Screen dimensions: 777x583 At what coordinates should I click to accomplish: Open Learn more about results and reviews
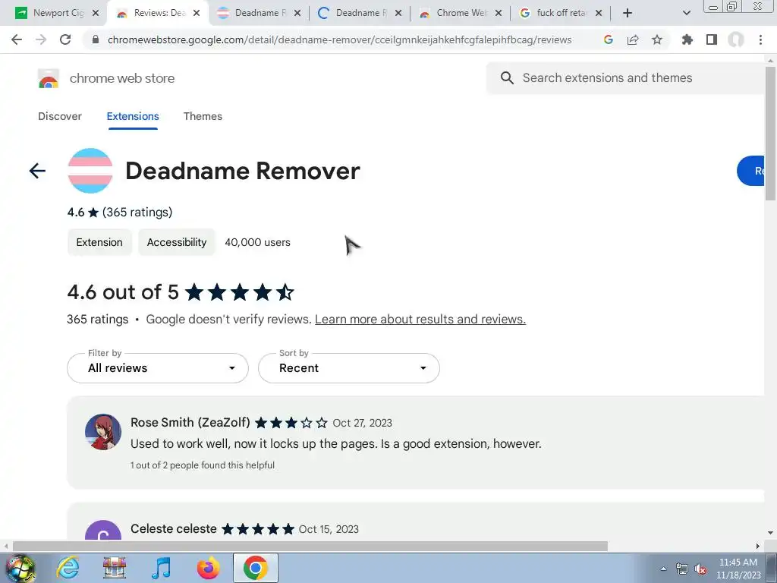420,320
